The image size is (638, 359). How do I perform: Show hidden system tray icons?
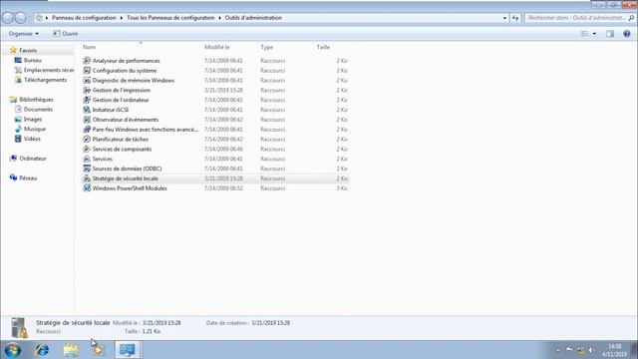tap(558, 350)
